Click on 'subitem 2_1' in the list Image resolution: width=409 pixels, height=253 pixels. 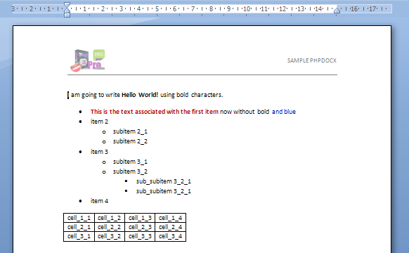click(x=130, y=131)
